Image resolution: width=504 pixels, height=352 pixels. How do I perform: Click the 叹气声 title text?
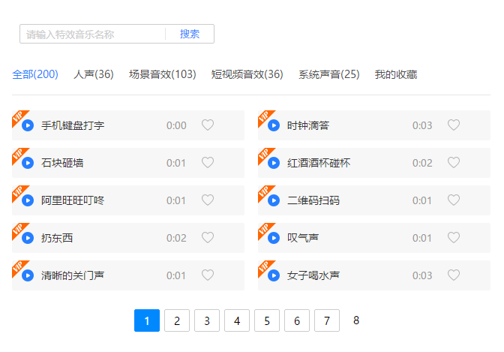pyautogui.click(x=303, y=238)
